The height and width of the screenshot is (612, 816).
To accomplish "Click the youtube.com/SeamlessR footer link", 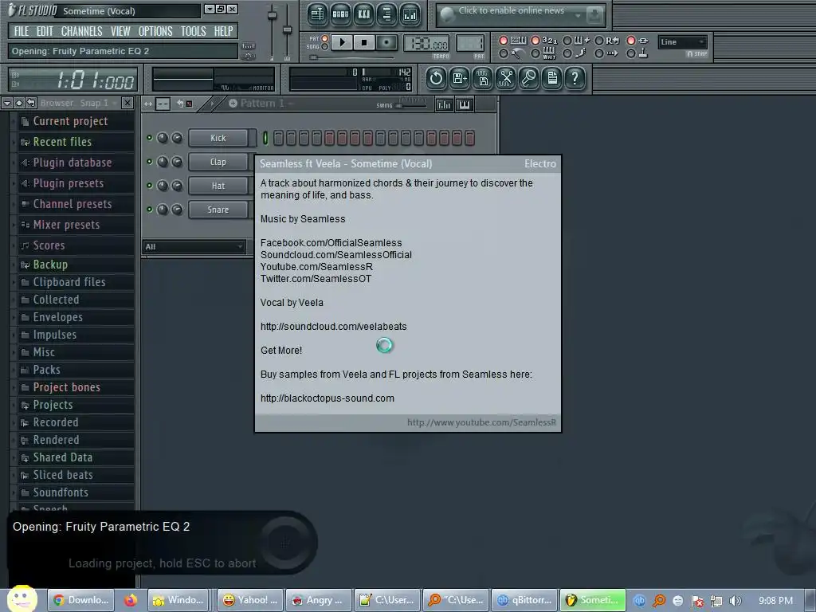I will [481, 422].
